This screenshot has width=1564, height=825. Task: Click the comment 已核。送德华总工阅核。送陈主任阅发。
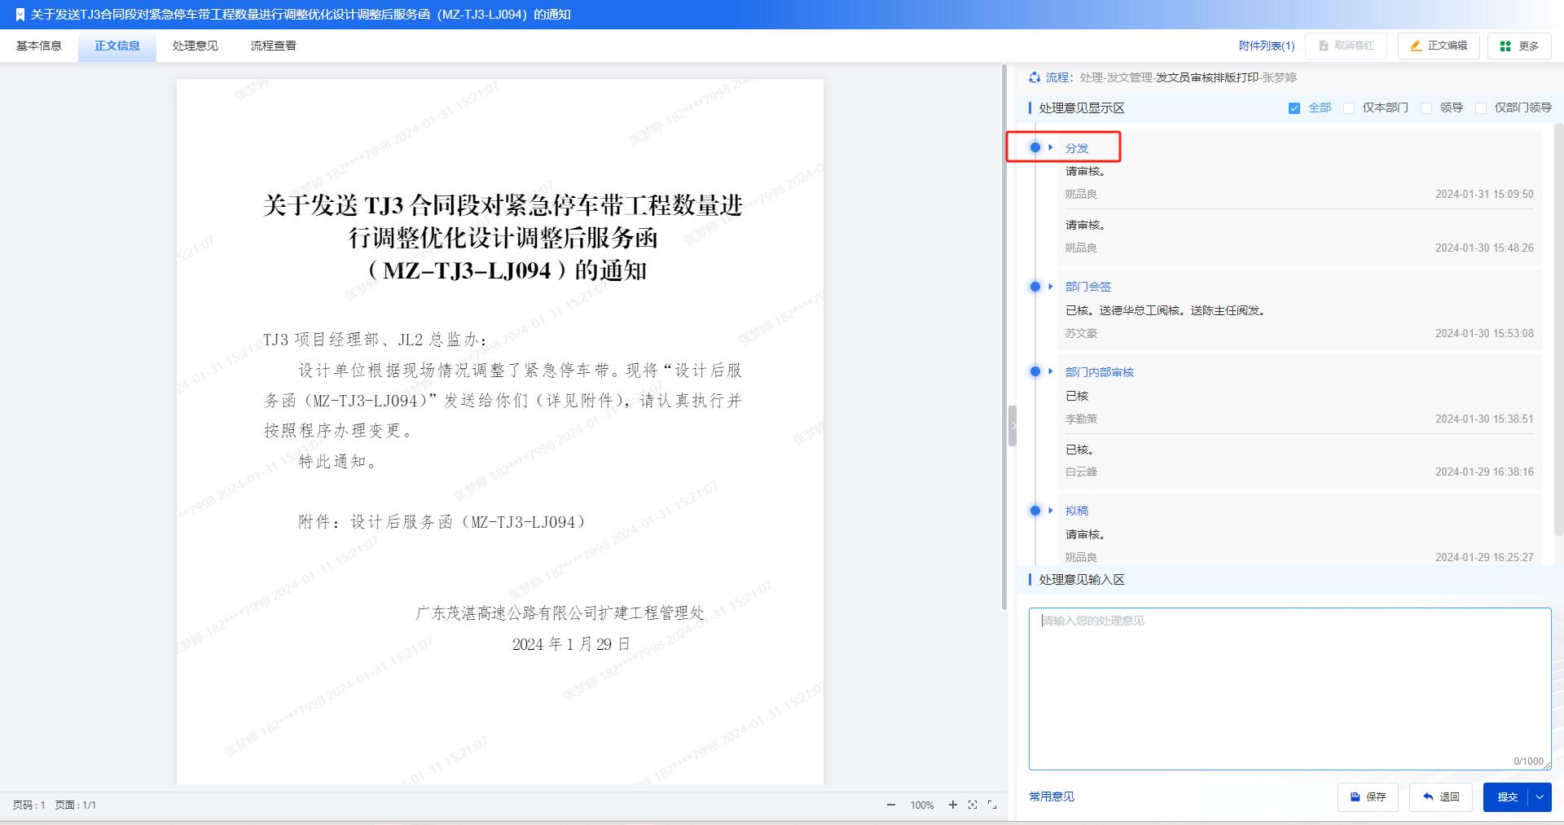(x=1167, y=310)
